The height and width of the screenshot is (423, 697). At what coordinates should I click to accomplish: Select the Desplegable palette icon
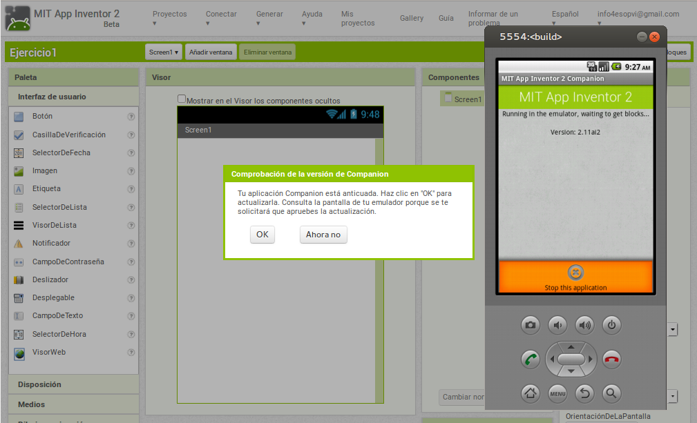click(x=19, y=298)
